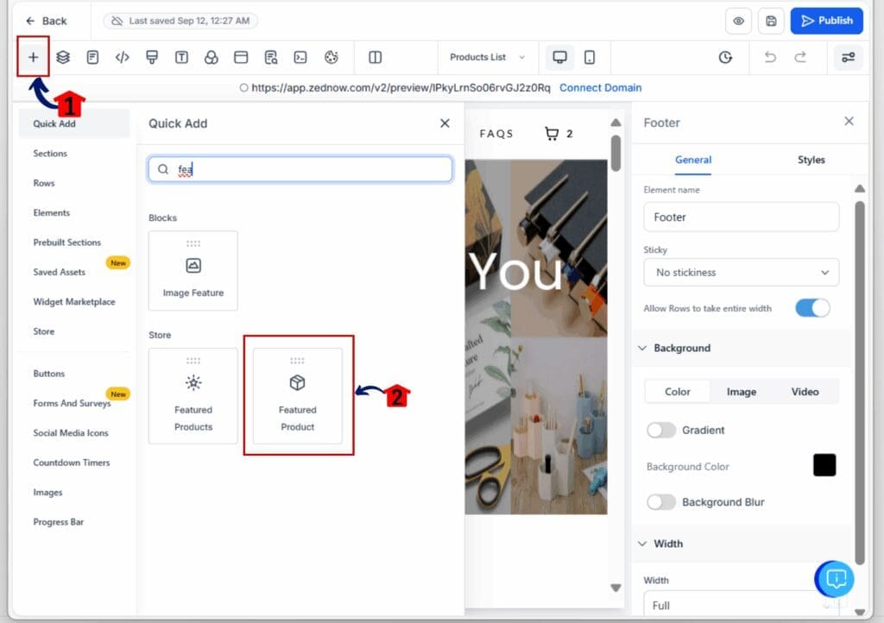Screen dimensions: 884x623
Task: Click the undo arrow icon
Action: [x=770, y=57]
